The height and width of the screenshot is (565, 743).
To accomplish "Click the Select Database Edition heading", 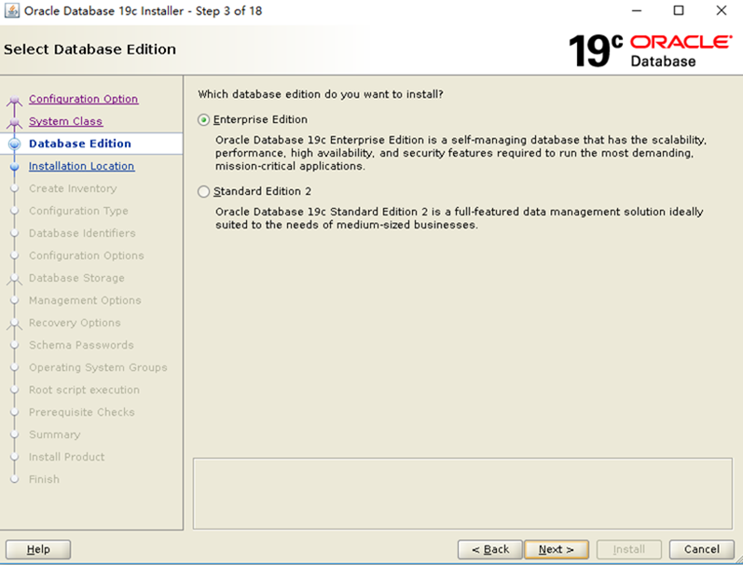I will (90, 49).
